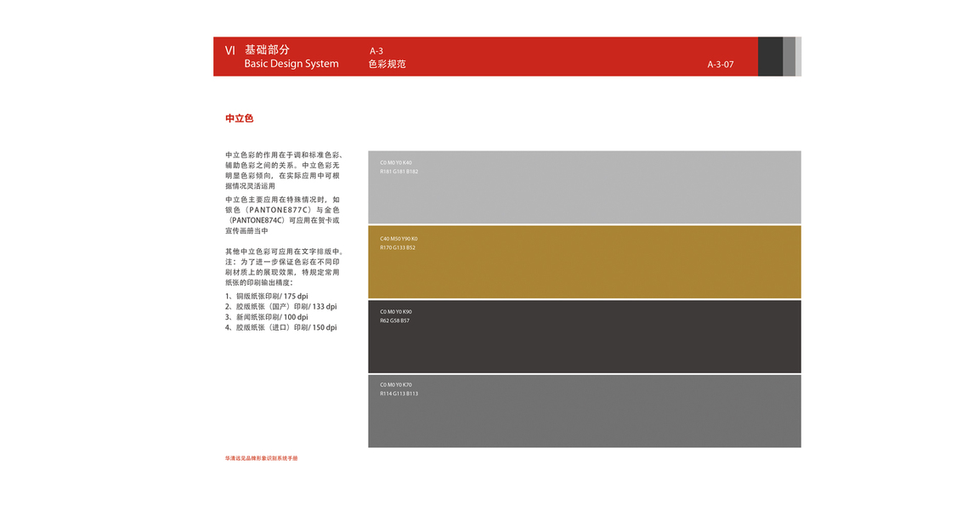979x510 pixels.
Task: Click the '色彩规范' header label
Action: tap(388, 64)
